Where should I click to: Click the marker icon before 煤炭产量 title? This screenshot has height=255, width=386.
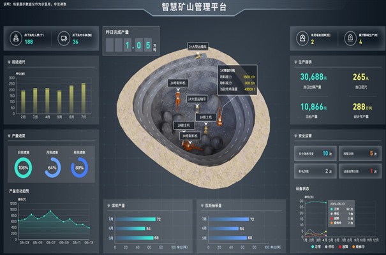pyautogui.click(x=109, y=205)
